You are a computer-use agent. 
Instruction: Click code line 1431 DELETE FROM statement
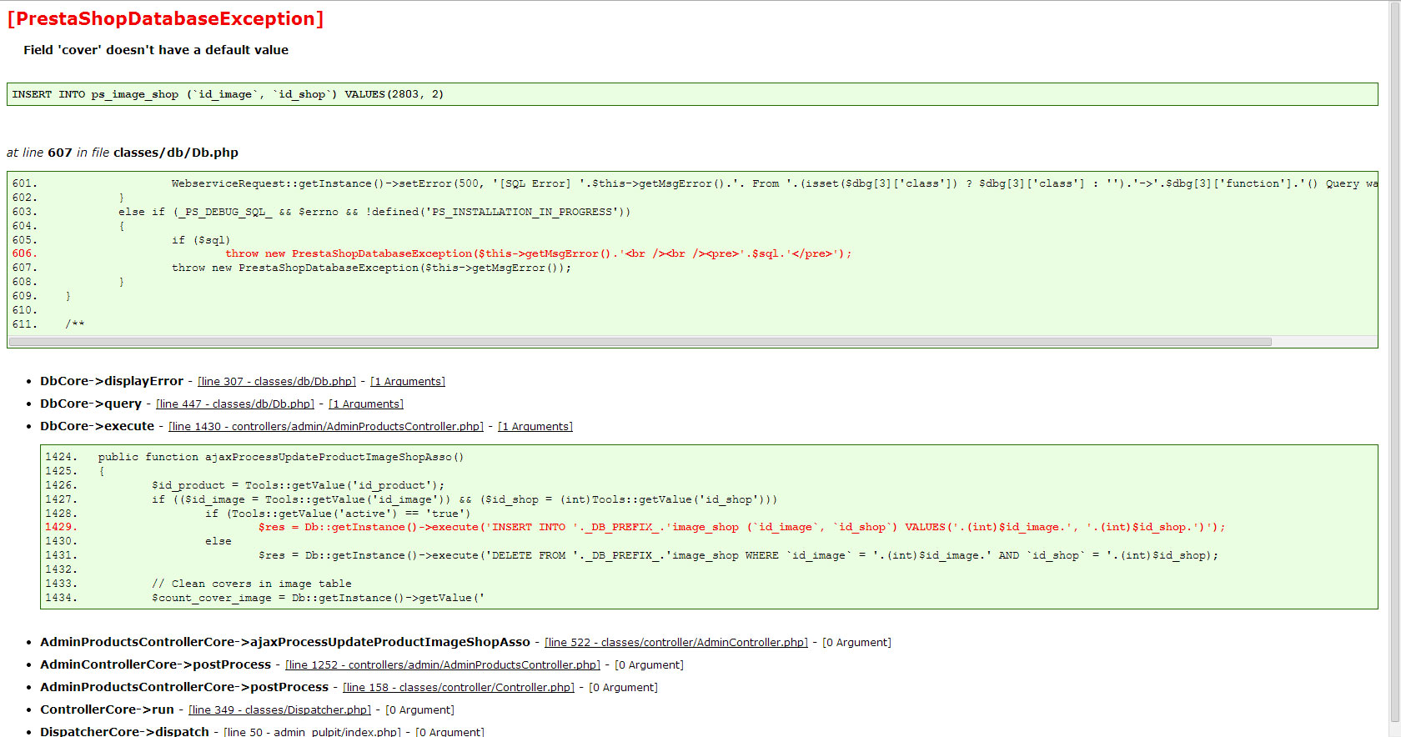point(738,555)
